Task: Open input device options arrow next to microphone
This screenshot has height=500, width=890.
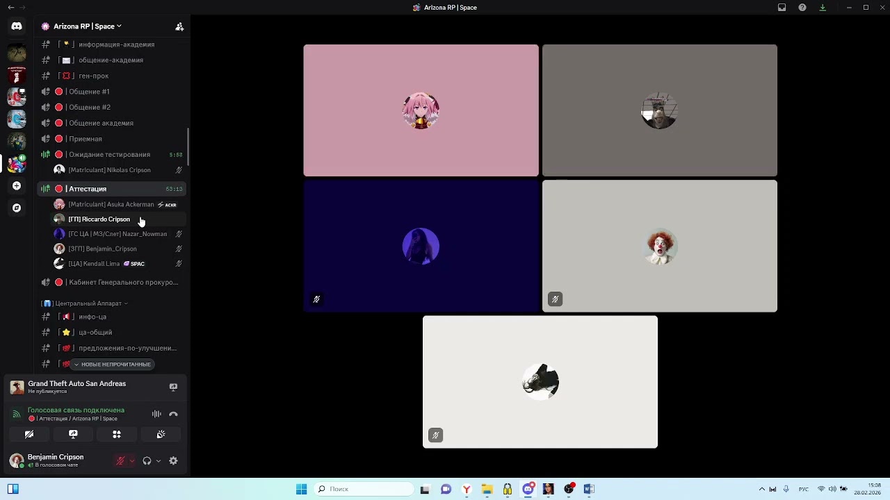Action: [x=131, y=460]
